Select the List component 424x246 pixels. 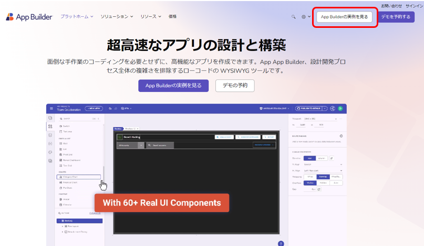pyautogui.click(x=63, y=149)
